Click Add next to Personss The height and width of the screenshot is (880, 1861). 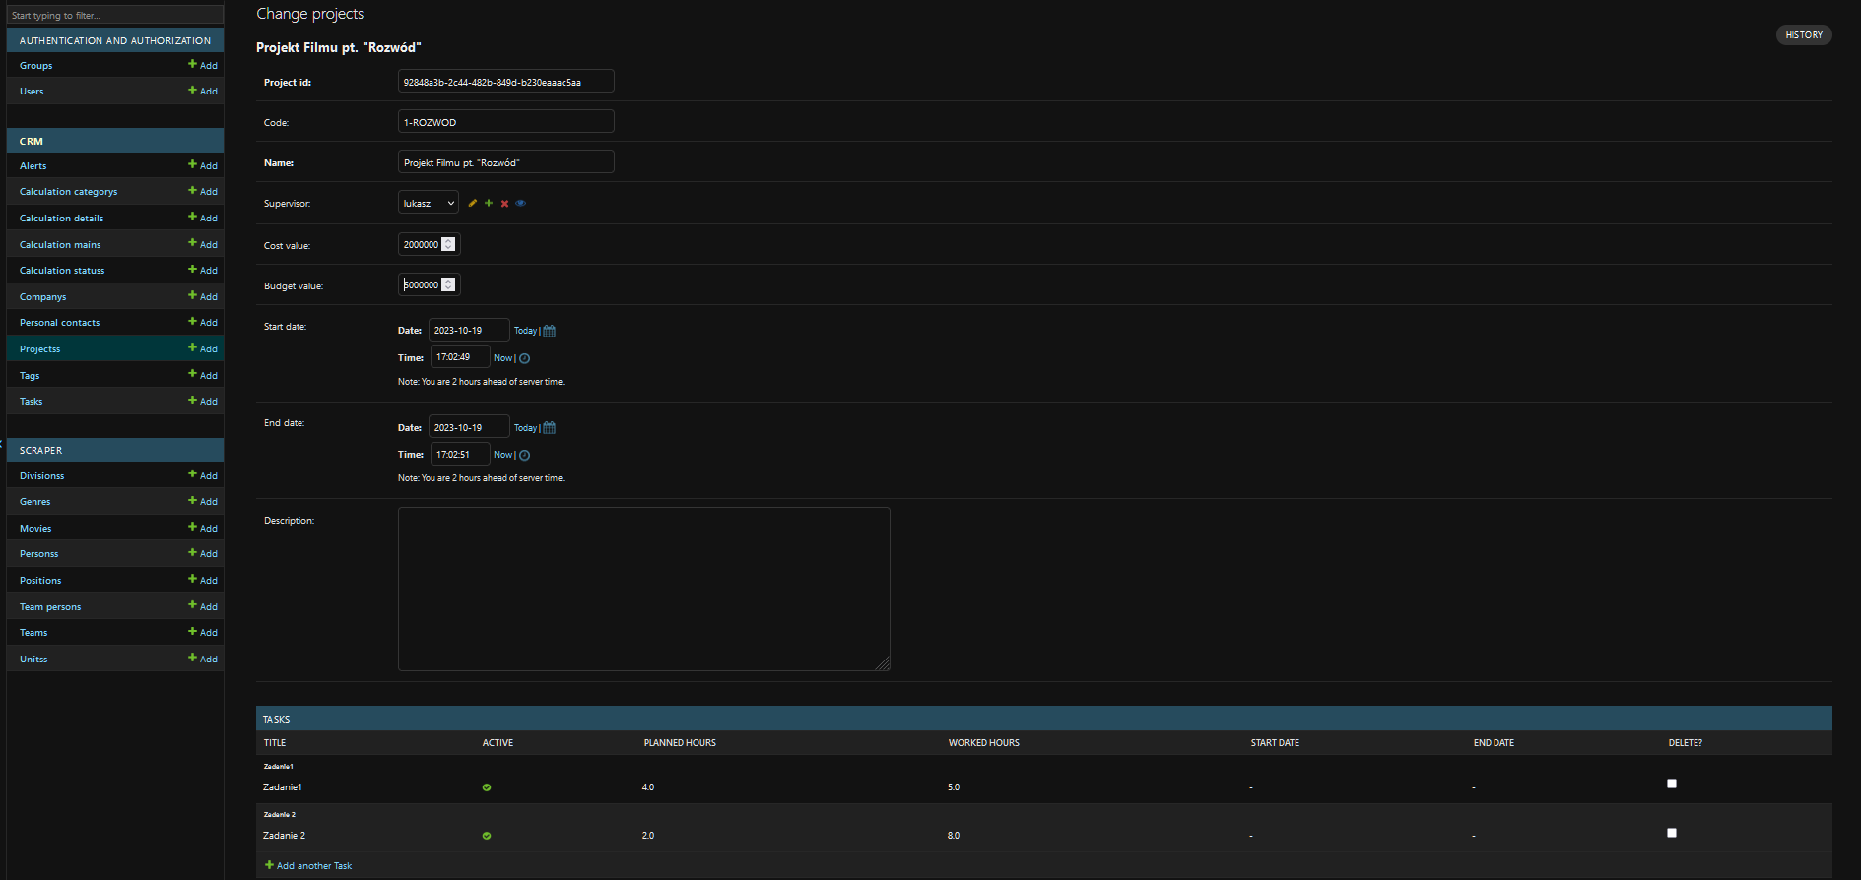[x=203, y=553]
